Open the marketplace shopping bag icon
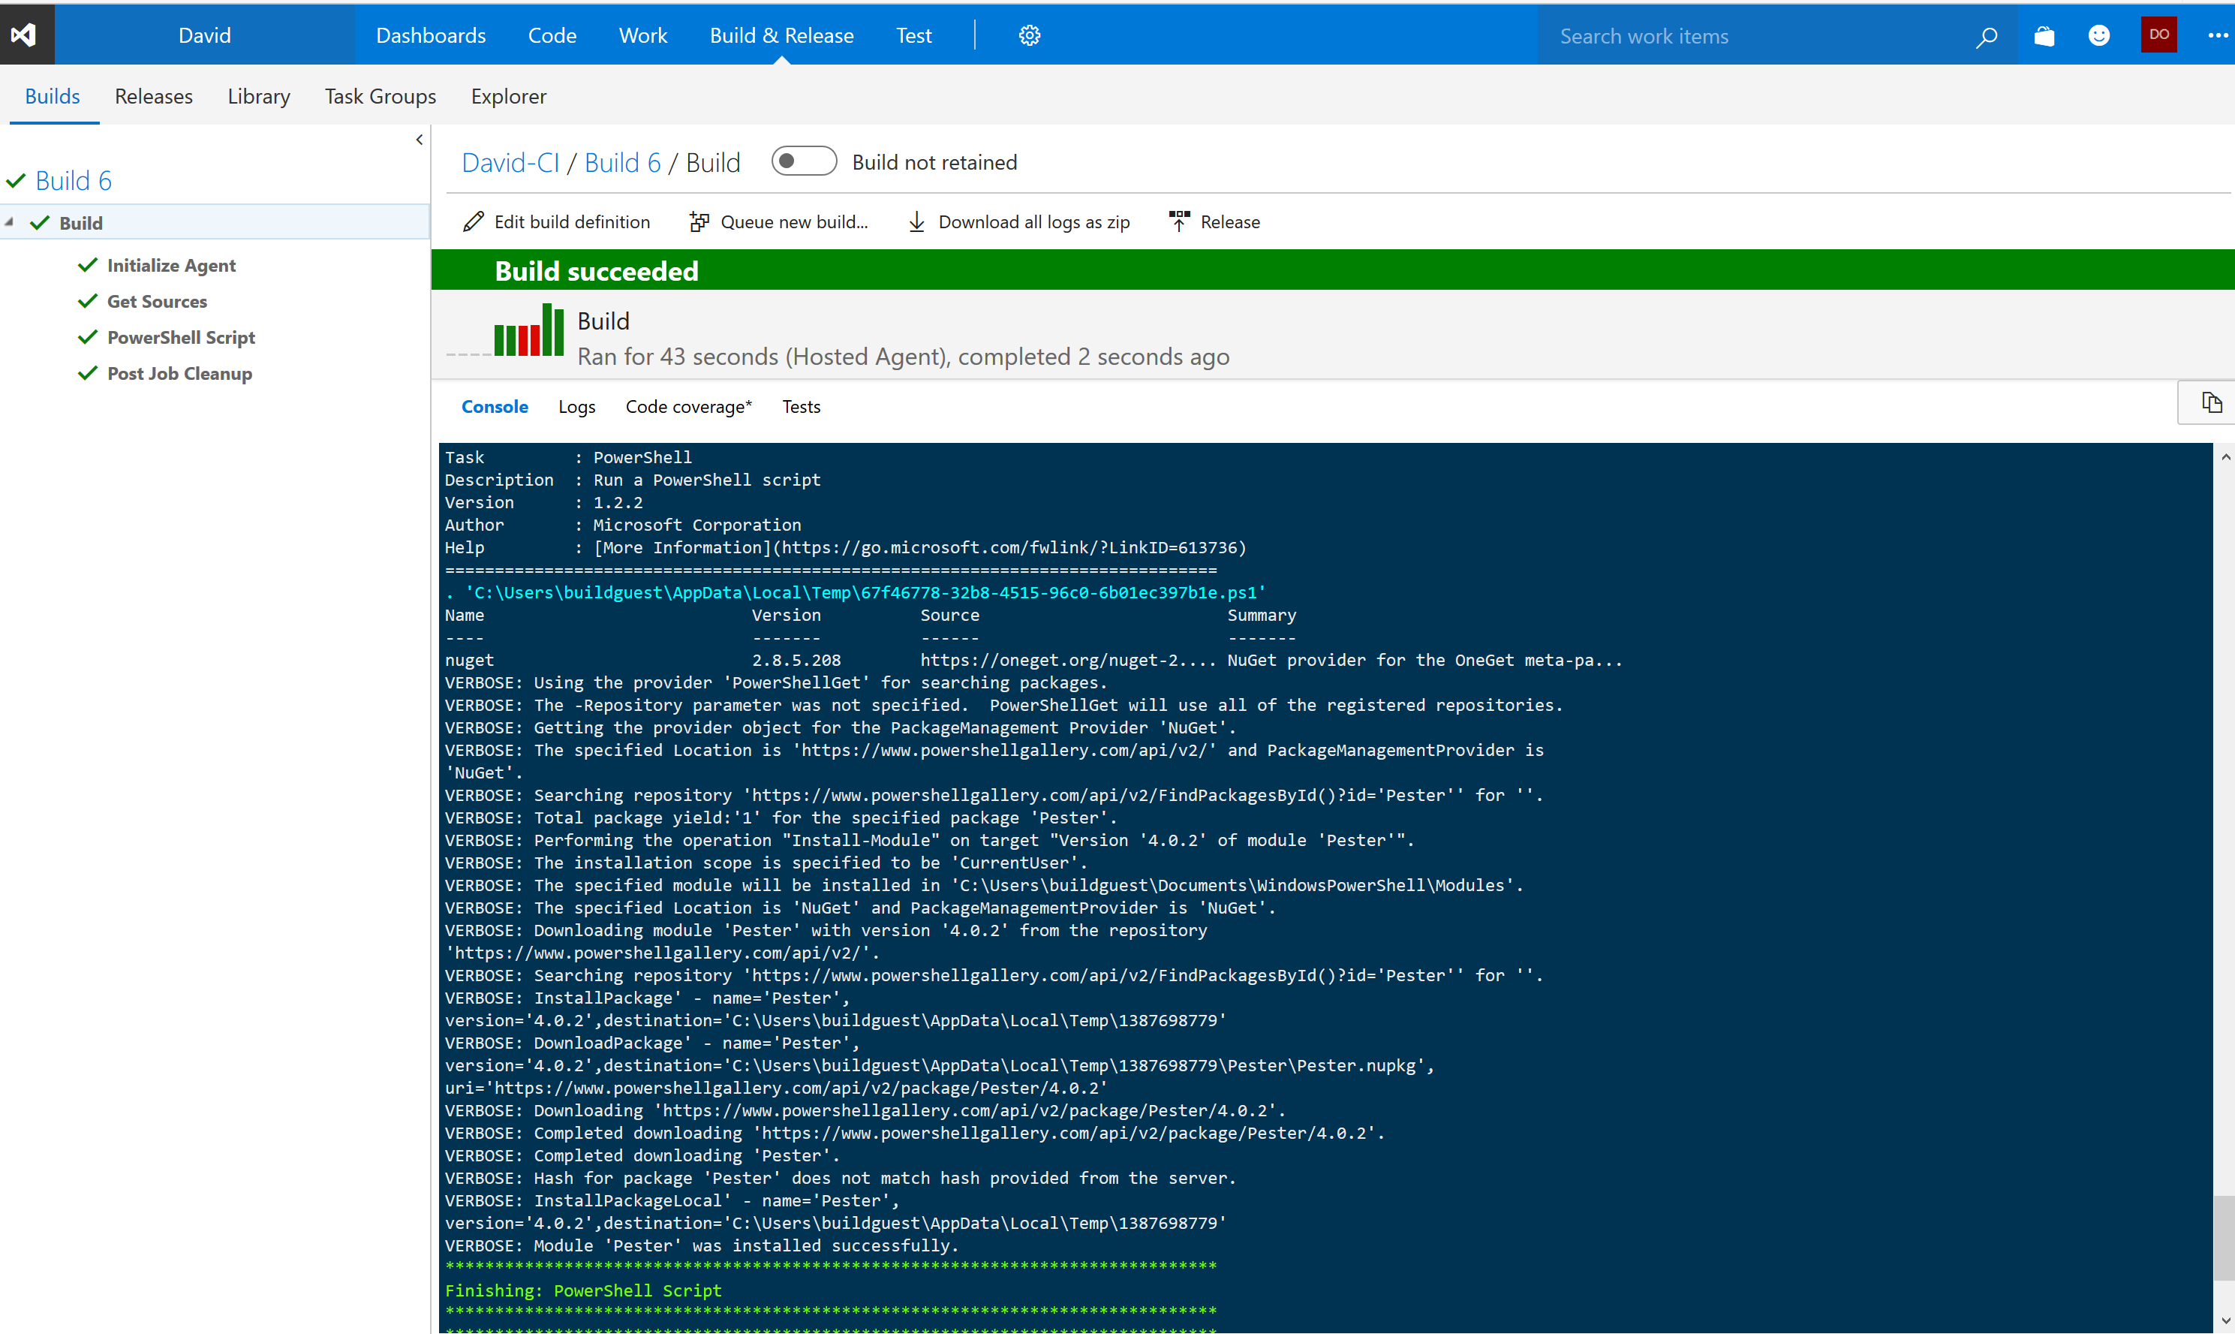Screen dimensions: 2235x1334 tap(2044, 36)
